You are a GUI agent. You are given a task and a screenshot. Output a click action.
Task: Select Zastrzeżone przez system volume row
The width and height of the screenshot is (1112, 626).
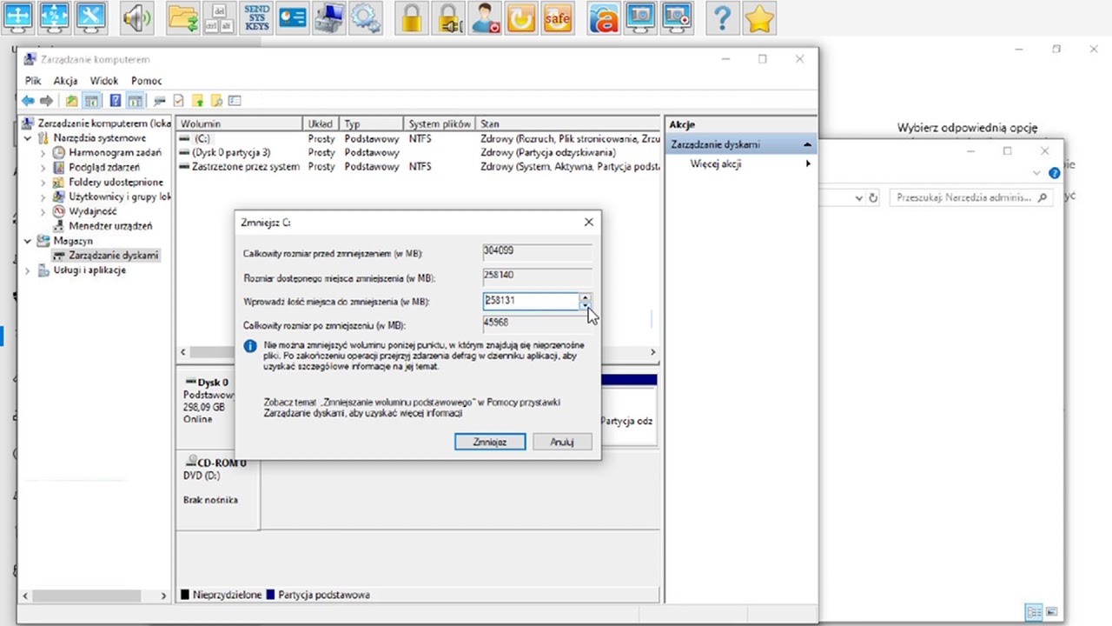pyautogui.click(x=418, y=167)
